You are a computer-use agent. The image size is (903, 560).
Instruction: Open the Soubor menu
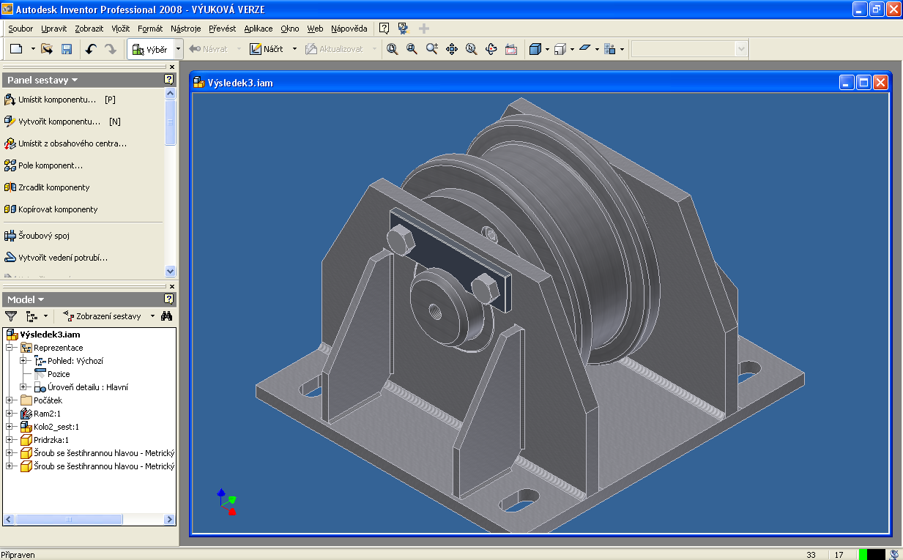(21, 29)
